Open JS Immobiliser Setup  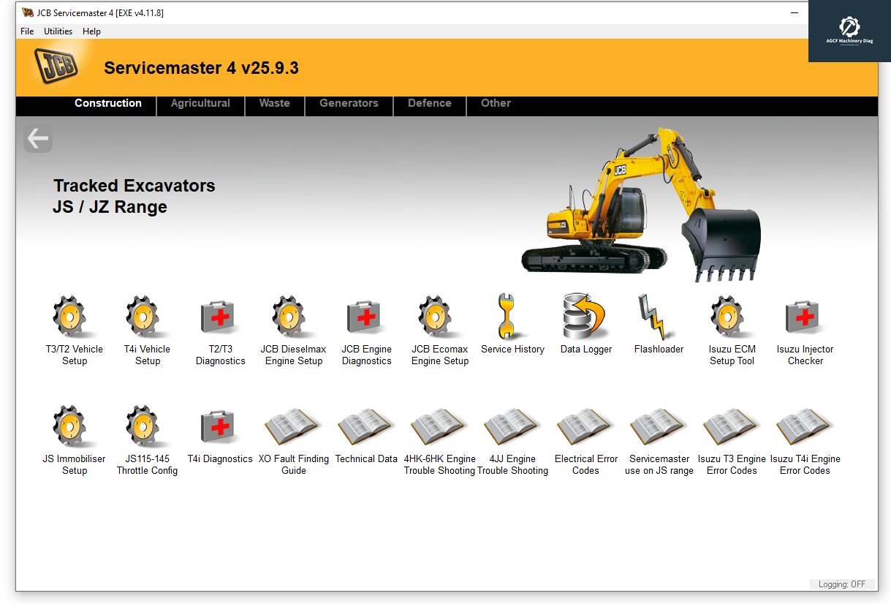(74, 429)
